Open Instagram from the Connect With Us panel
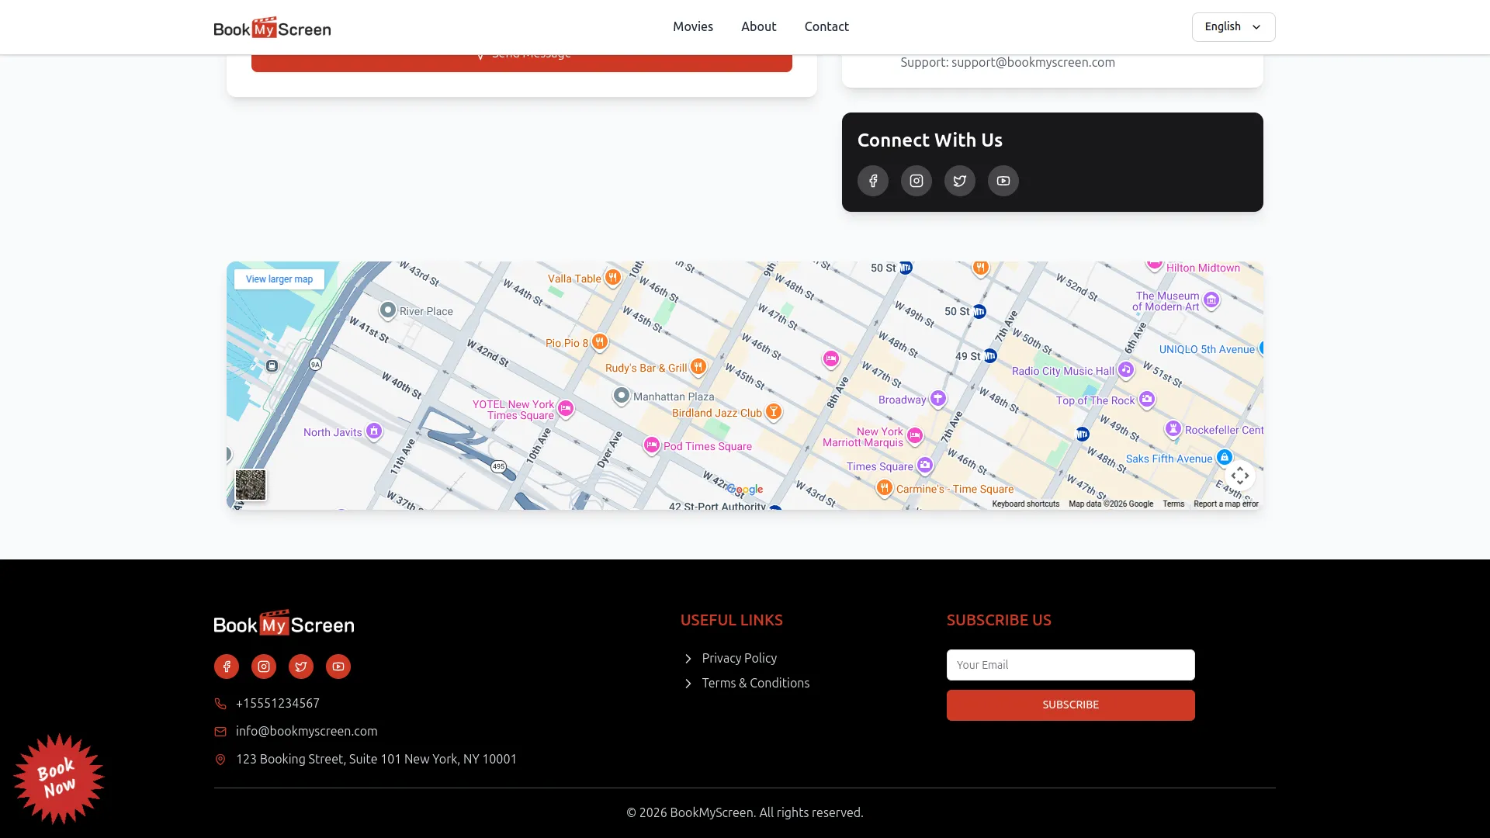 (916, 181)
